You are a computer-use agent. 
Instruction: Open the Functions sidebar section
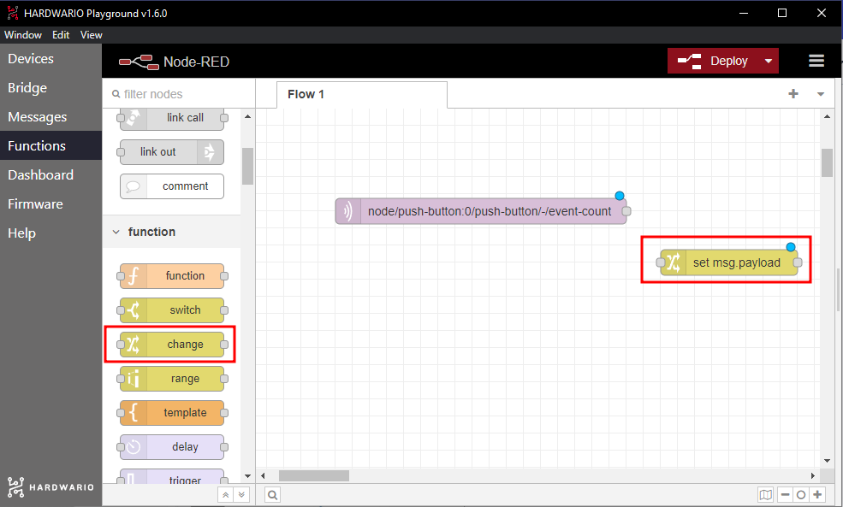click(x=50, y=145)
